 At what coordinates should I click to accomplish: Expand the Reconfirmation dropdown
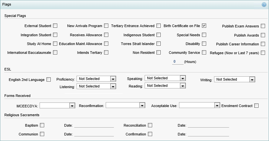125,105
